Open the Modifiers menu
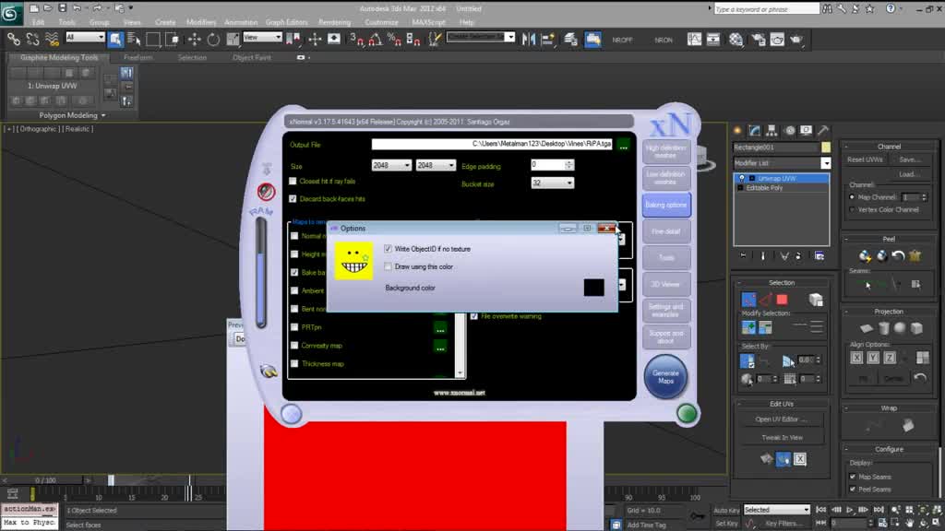Screen dimensions: 945x531 click(201, 22)
